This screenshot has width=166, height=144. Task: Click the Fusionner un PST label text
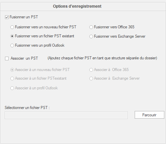24,17
